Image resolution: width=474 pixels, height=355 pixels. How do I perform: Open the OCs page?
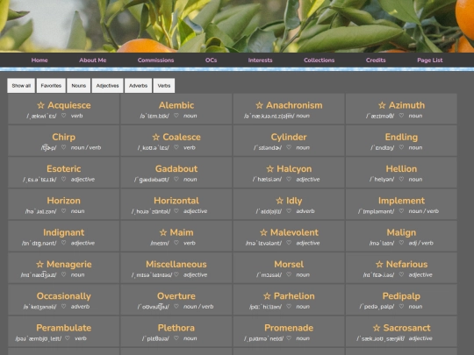pyautogui.click(x=211, y=60)
